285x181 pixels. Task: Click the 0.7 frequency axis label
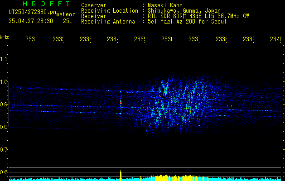click(x=4, y=150)
